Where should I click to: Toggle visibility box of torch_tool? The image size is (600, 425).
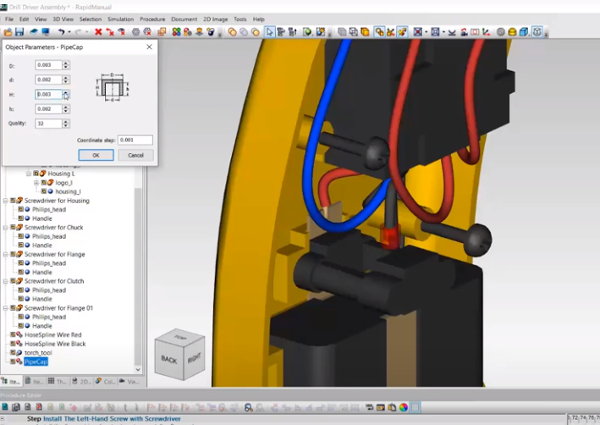(x=13, y=352)
